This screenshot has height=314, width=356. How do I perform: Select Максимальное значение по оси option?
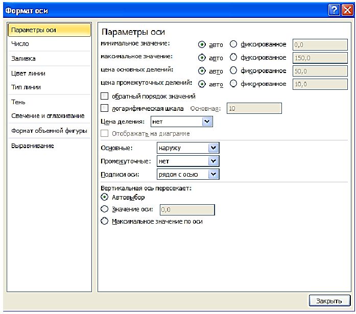pyautogui.click(x=104, y=221)
